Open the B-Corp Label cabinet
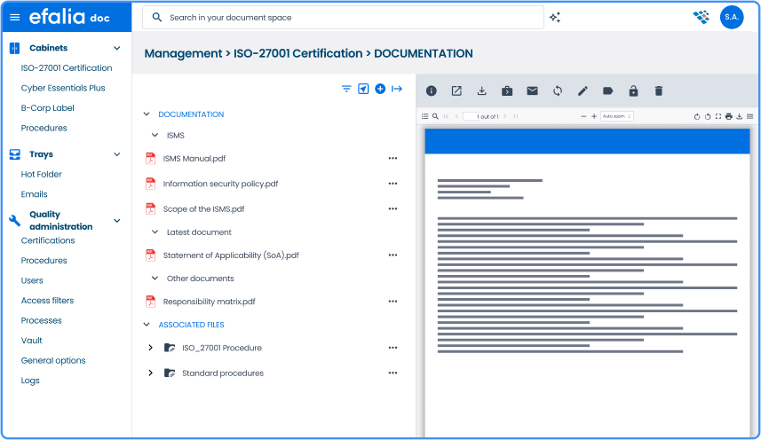Screen dimensions: 761x440 coord(48,107)
